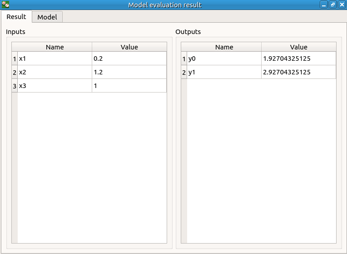Click the x2 value cell showing 1.2
This screenshot has height=254, width=347.
(x=129, y=72)
